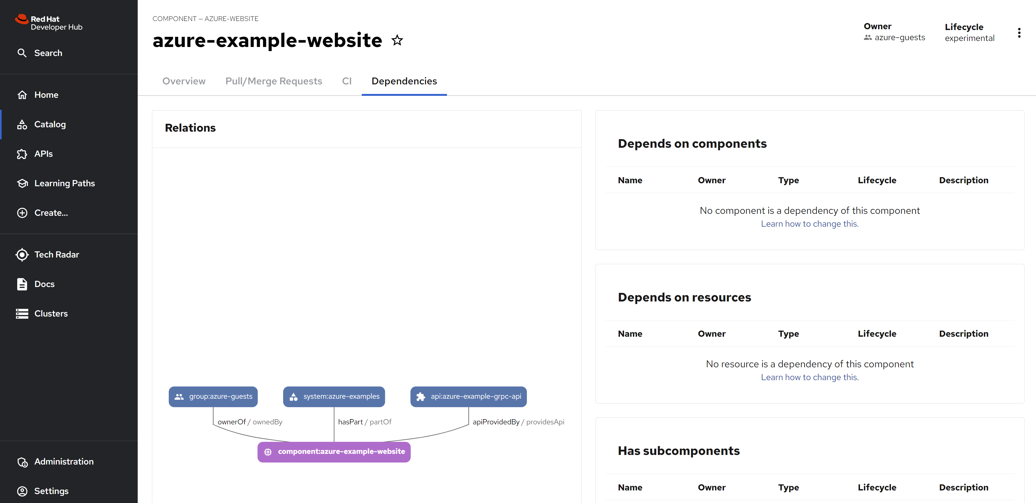
Task: Switch to the Overview tab
Action: pyautogui.click(x=184, y=81)
